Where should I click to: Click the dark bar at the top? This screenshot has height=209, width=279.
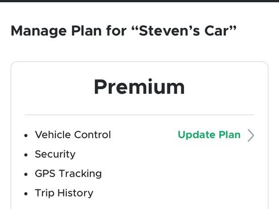click(139, 1)
